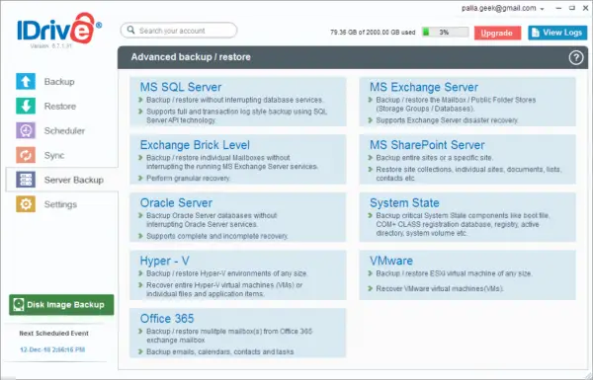Open the Scheduler section

[64, 130]
